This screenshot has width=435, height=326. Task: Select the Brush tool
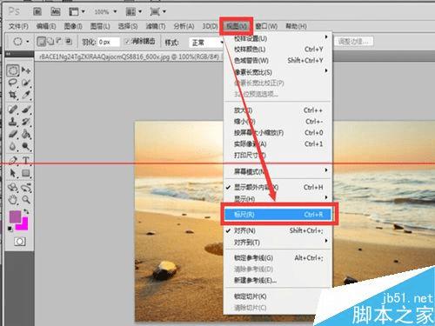coord(26,110)
